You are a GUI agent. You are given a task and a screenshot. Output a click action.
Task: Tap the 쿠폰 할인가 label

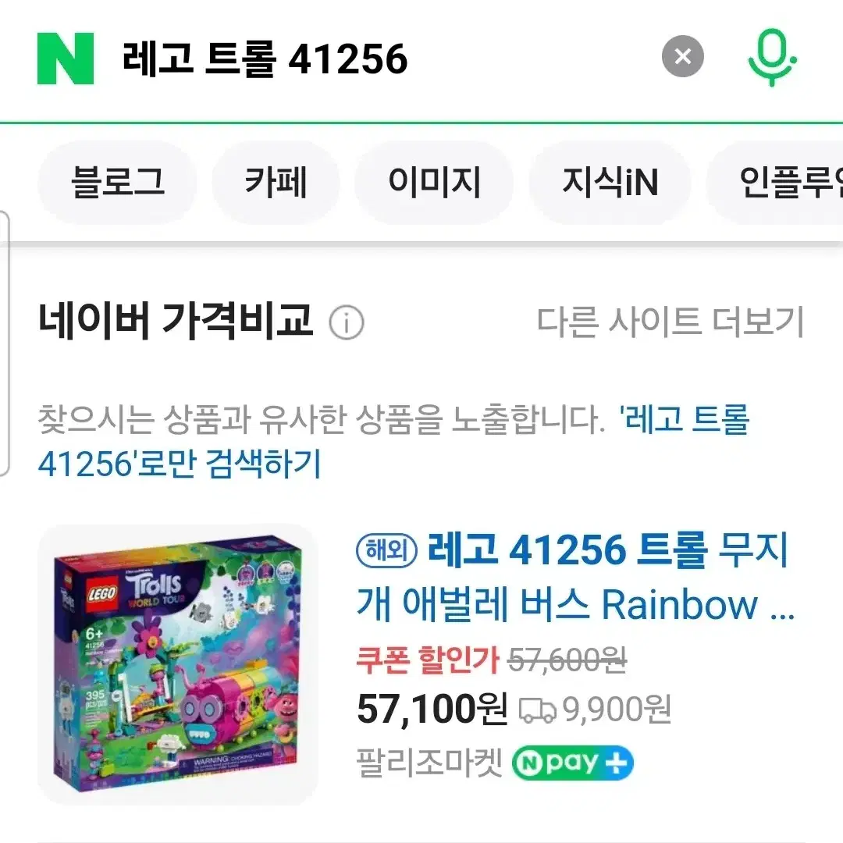click(428, 659)
